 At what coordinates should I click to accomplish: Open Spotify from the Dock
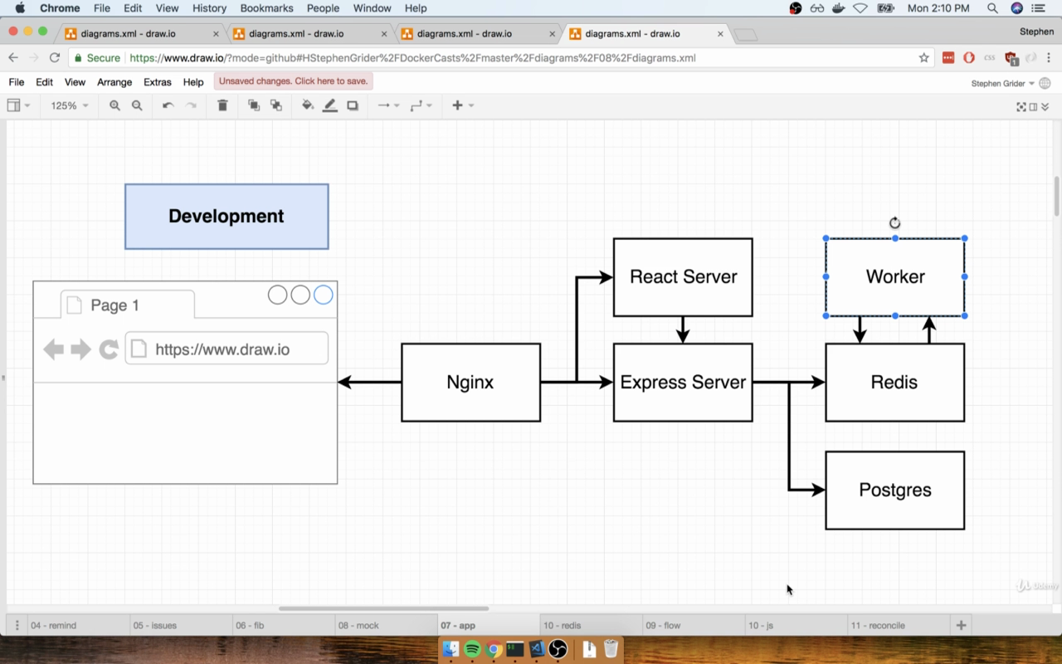tap(472, 649)
